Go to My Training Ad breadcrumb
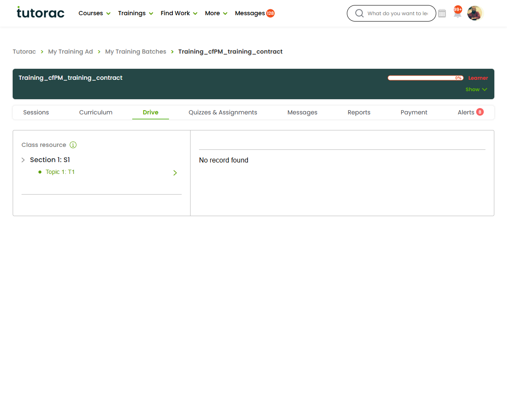 (x=71, y=51)
